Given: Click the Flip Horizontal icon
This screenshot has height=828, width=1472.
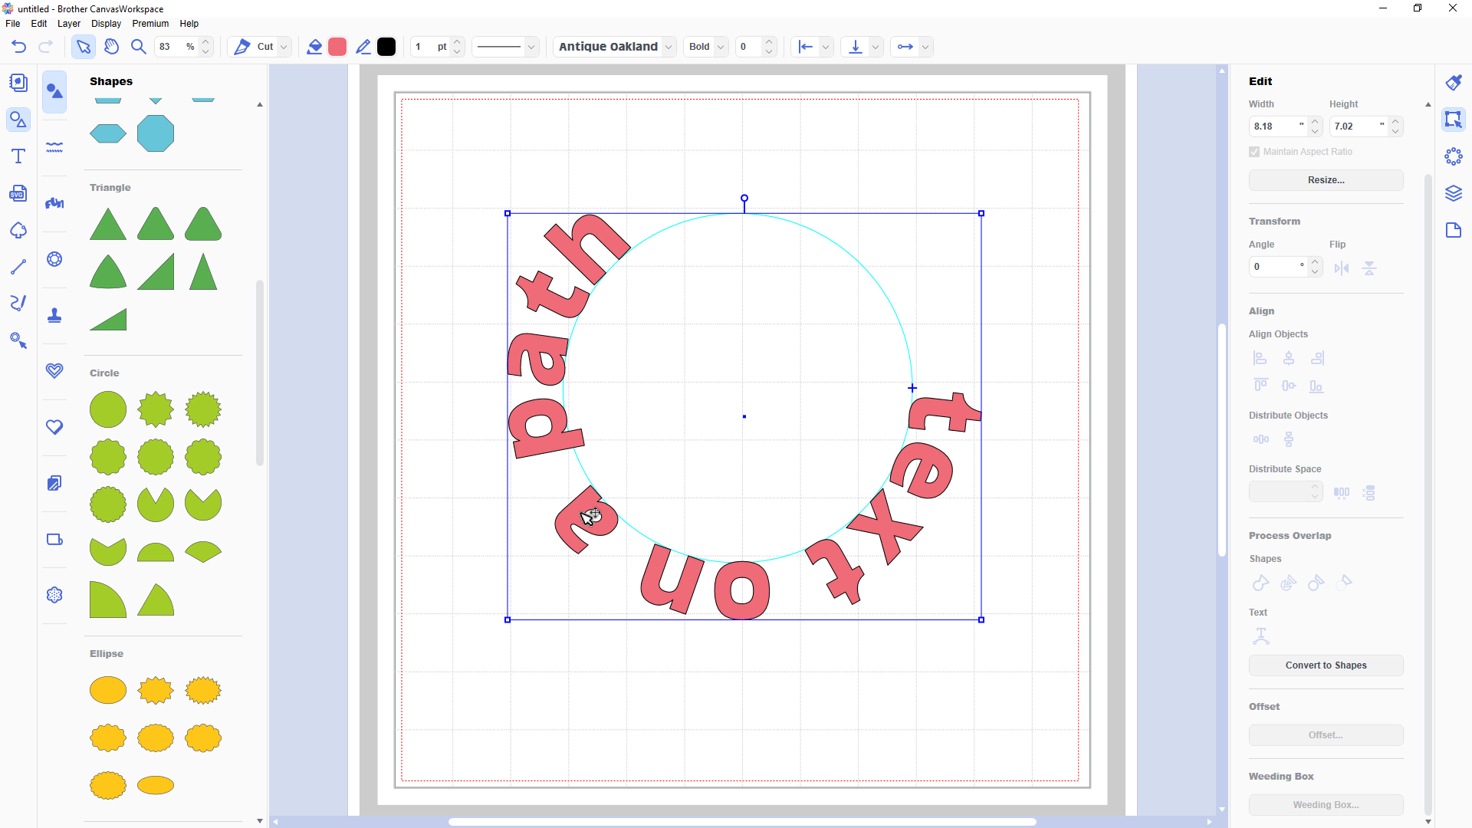Looking at the screenshot, I should (1341, 268).
